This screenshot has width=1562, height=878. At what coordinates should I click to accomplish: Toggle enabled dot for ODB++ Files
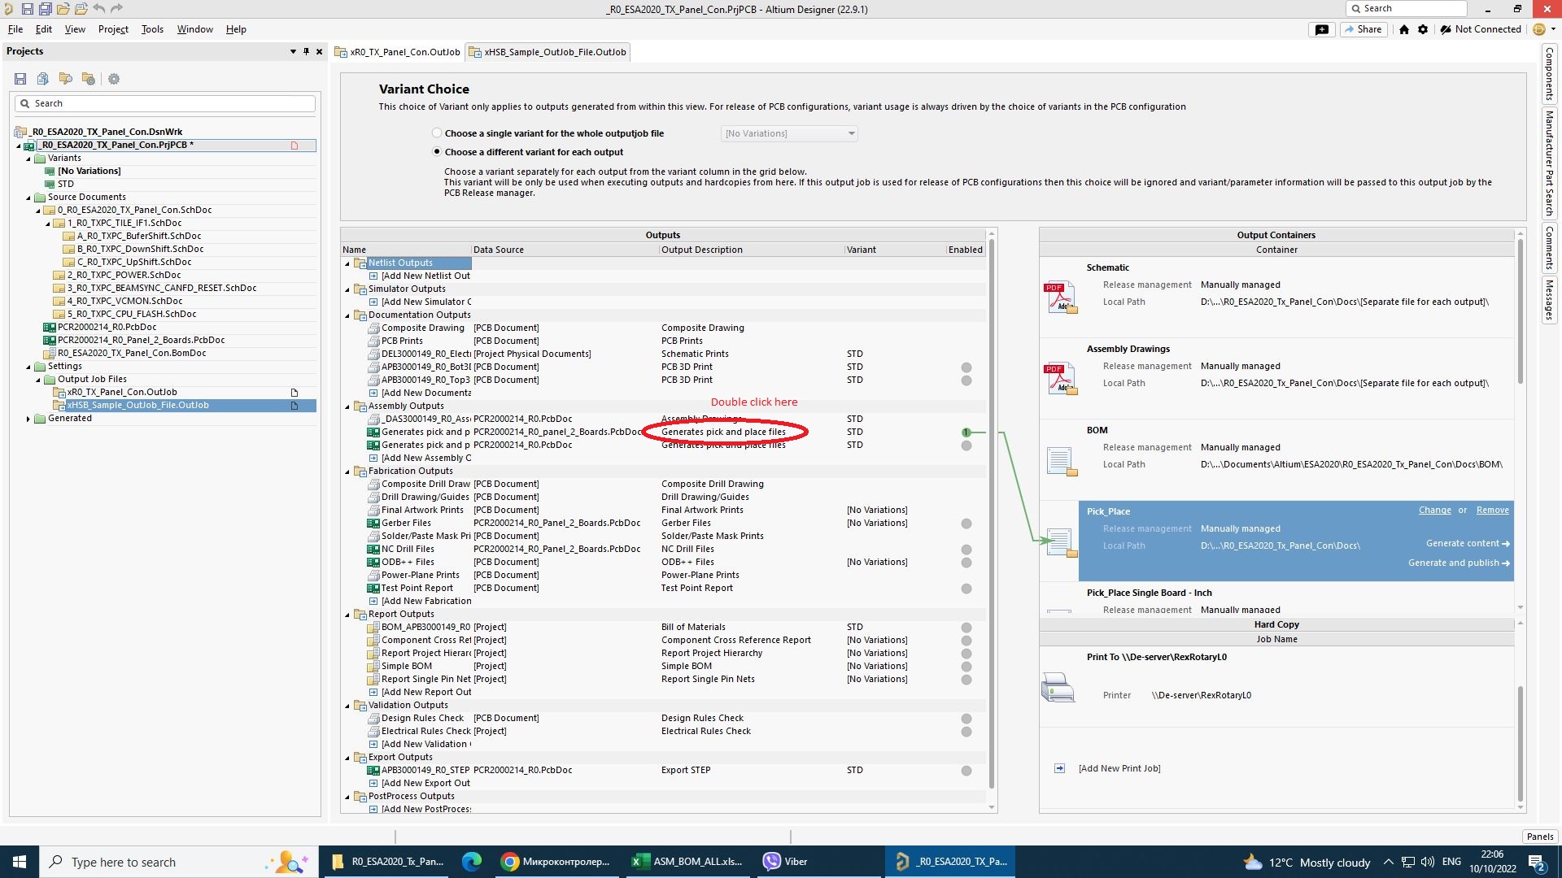click(966, 563)
